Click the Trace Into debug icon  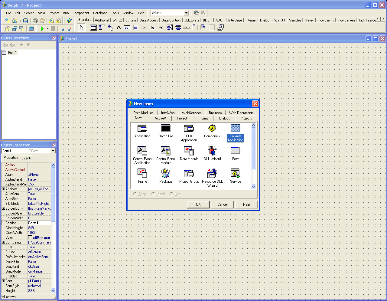point(62,29)
